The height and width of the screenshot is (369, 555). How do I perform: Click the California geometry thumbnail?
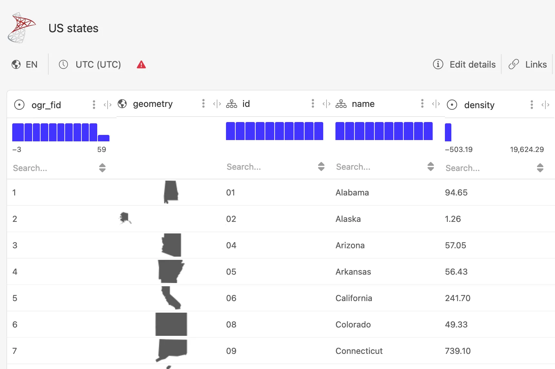point(171,298)
